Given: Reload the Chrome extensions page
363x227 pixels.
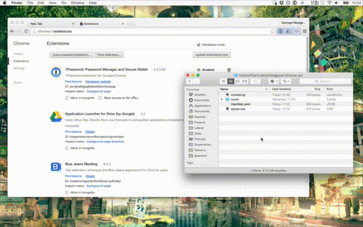Looking at the screenshot, I should coord(26,31).
